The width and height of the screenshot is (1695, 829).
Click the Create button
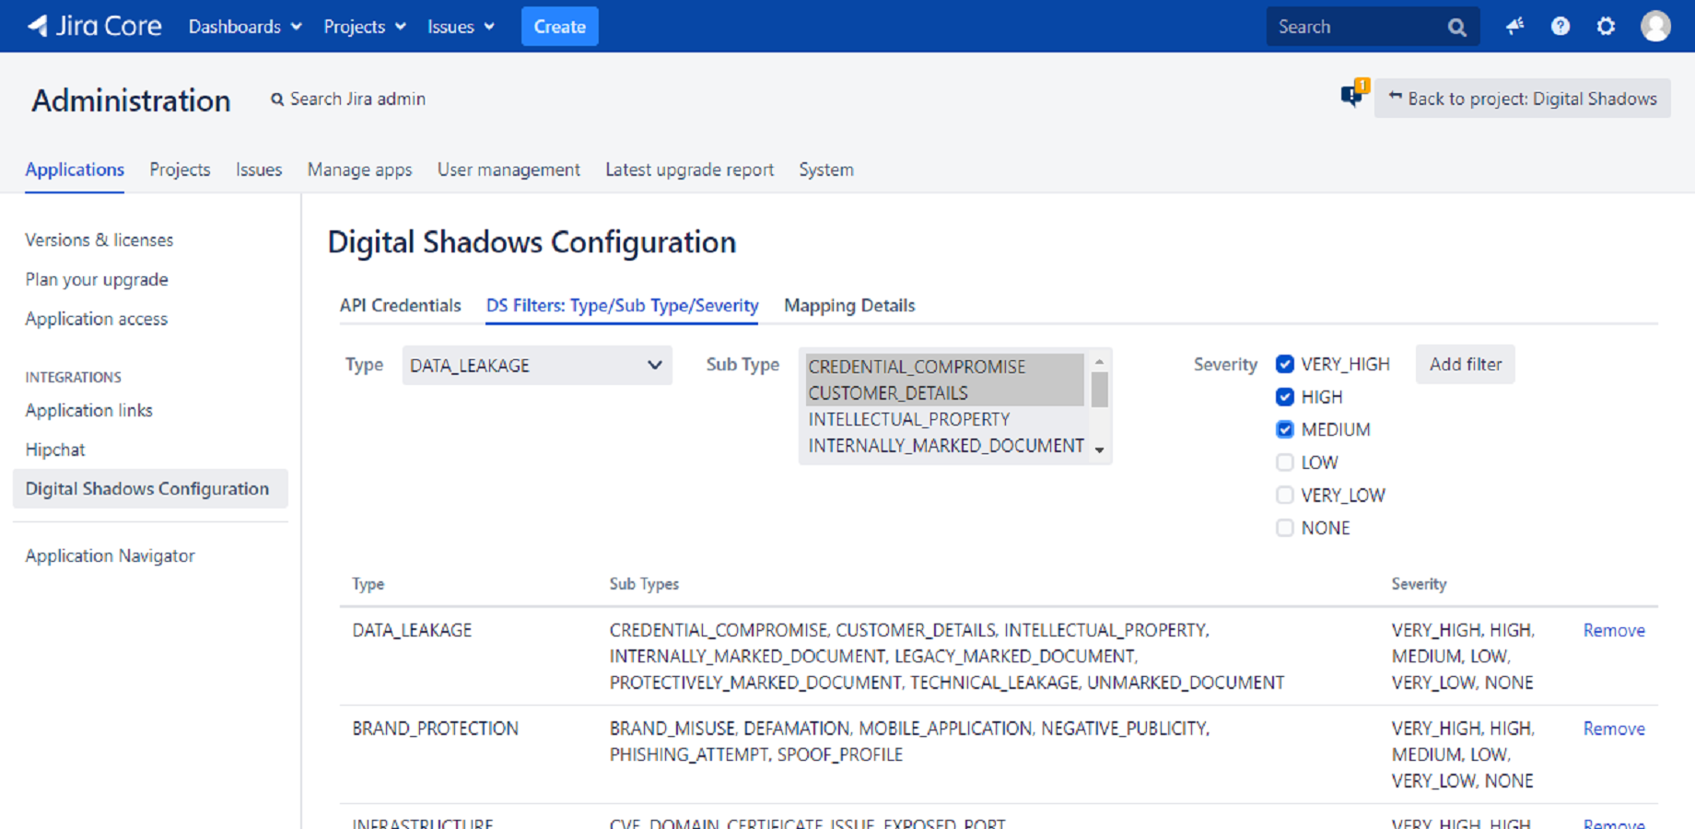pyautogui.click(x=559, y=27)
